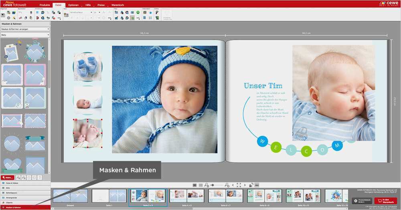
Task: Click the red magnet snapping icon
Action: point(37,18)
